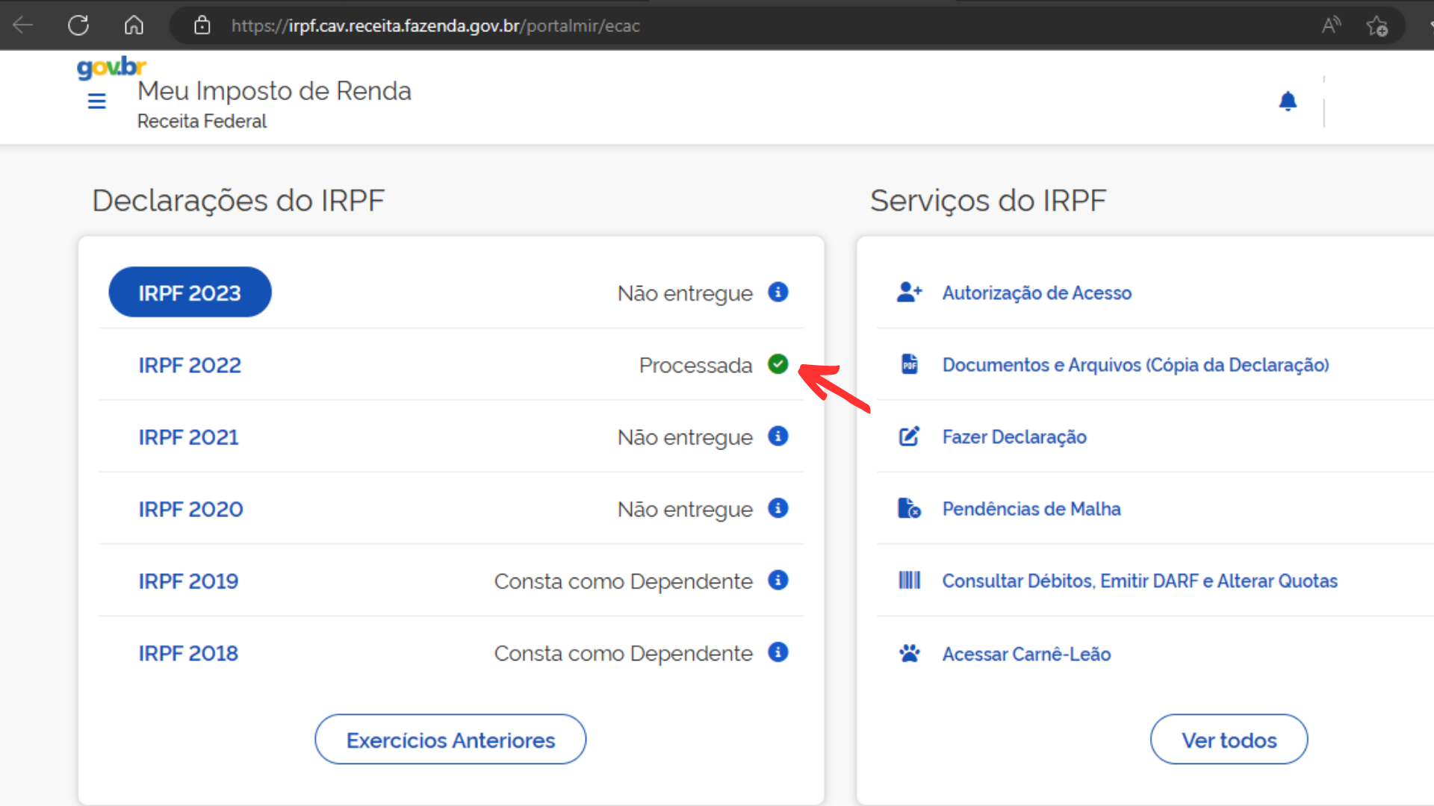This screenshot has width=1434, height=806.
Task: Open the gov.br logo
Action: pos(111,67)
